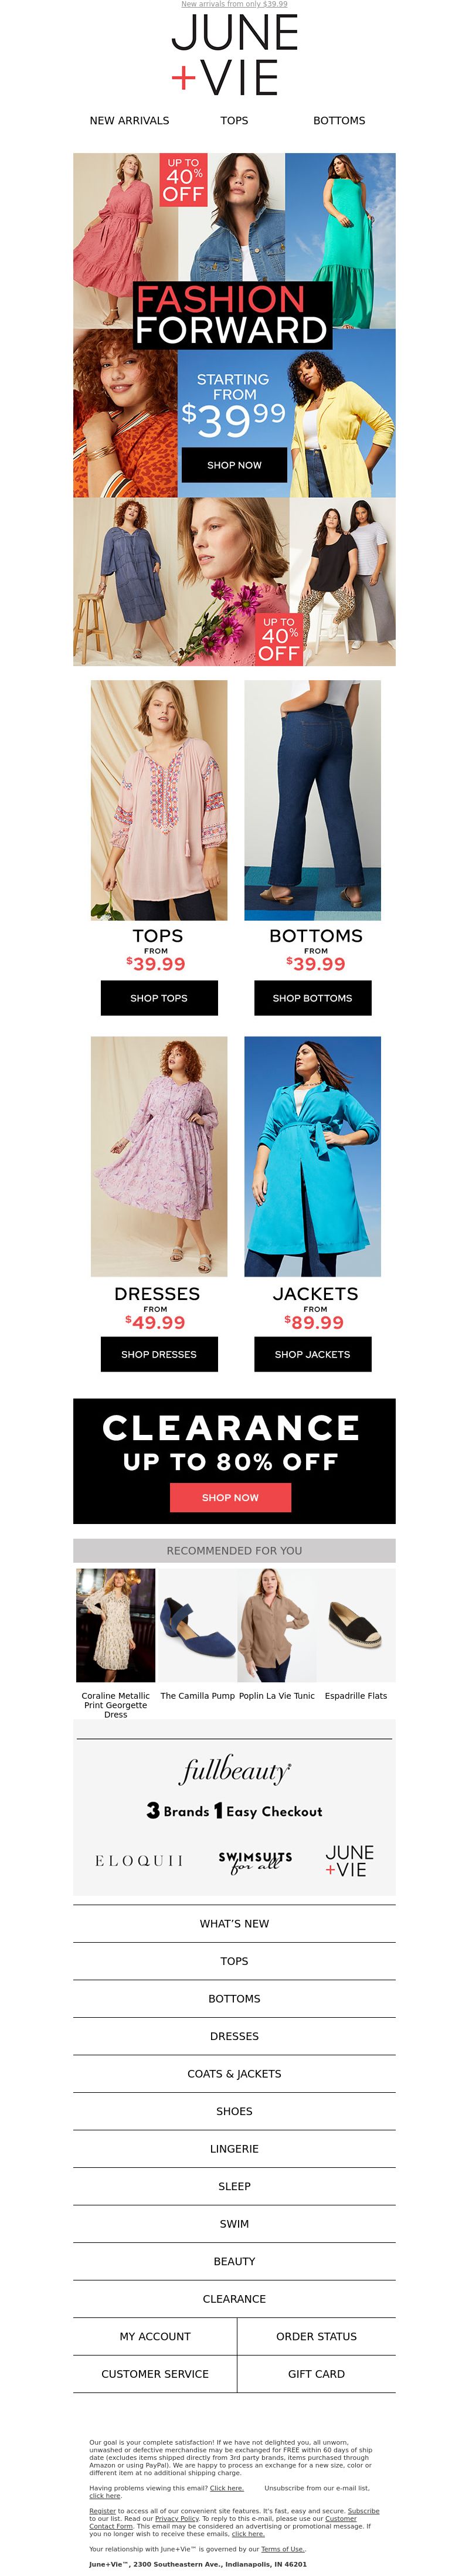This screenshot has height=2576, width=469.
Task: Click the black SHOP NOW hero button
Action: pos(234,465)
